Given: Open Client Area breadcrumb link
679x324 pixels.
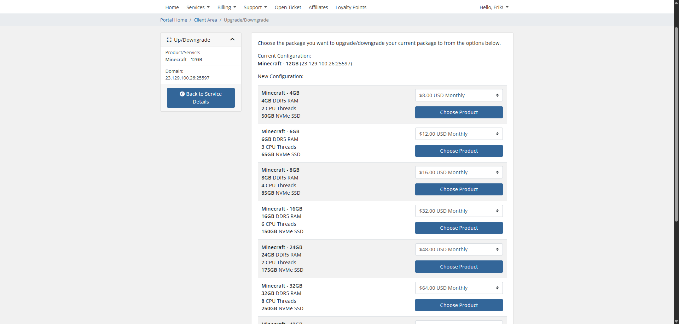Looking at the screenshot, I should [205, 20].
